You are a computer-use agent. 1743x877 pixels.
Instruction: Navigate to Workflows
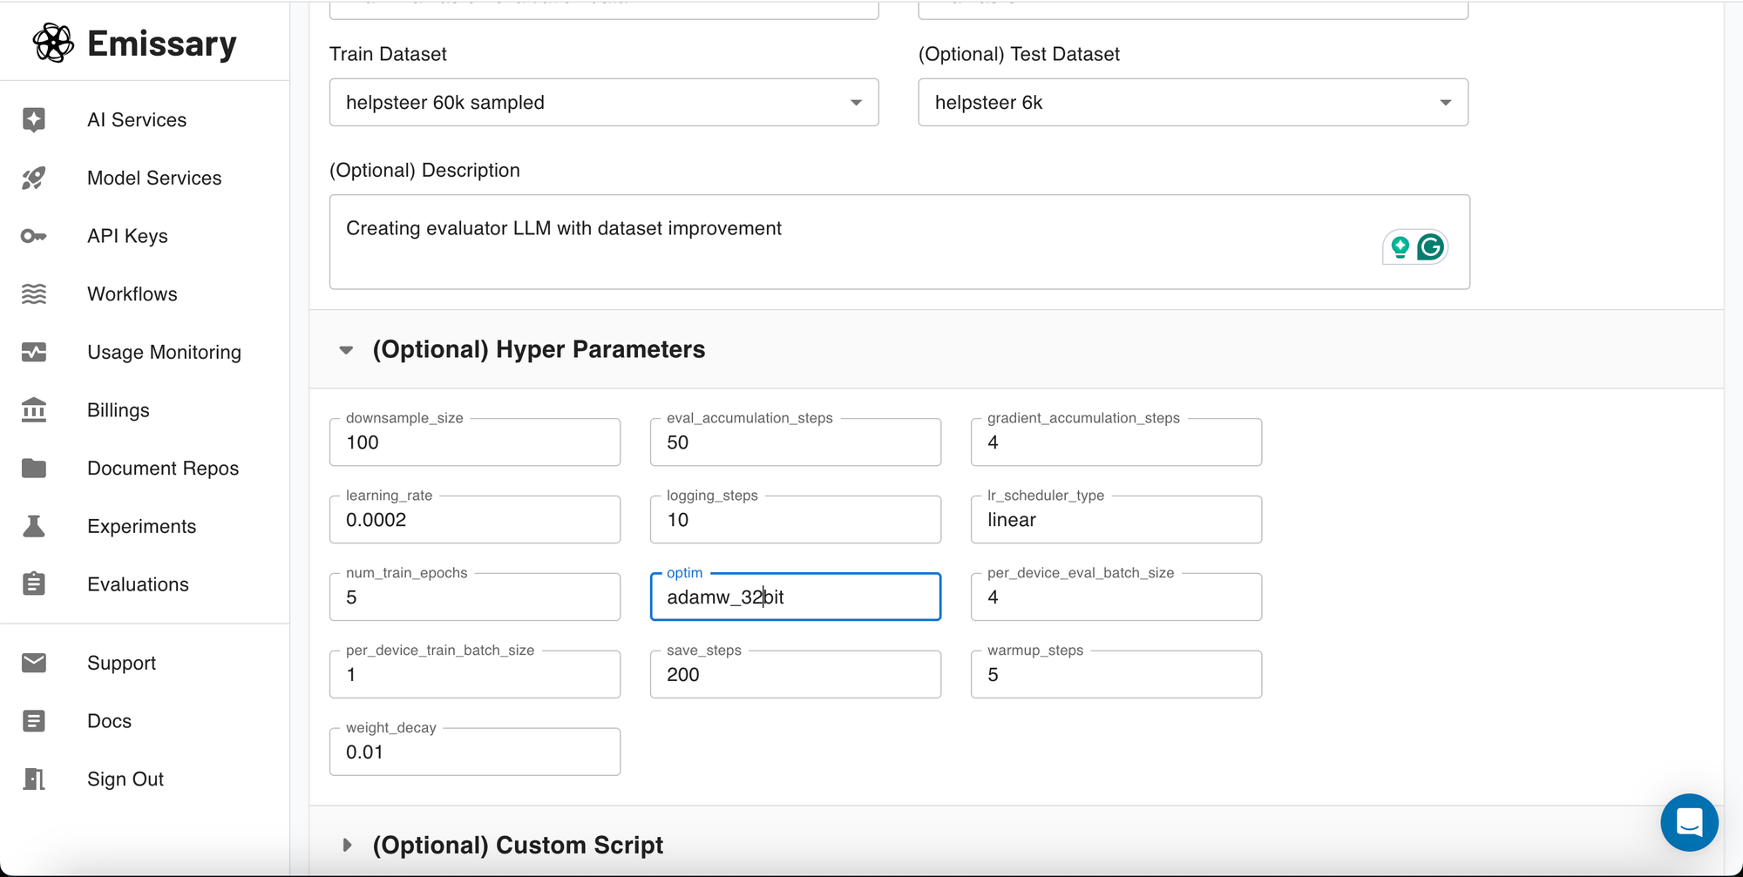click(x=132, y=294)
